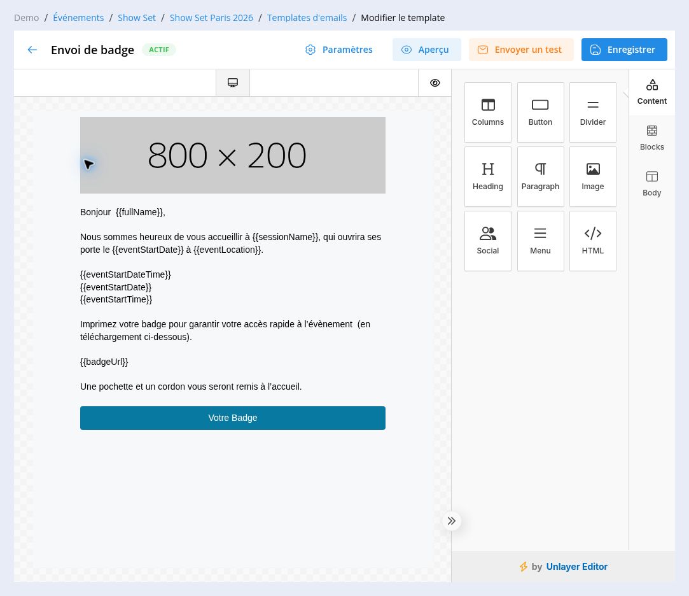Open the Blocks tab
The height and width of the screenshot is (596, 689).
coord(651,138)
